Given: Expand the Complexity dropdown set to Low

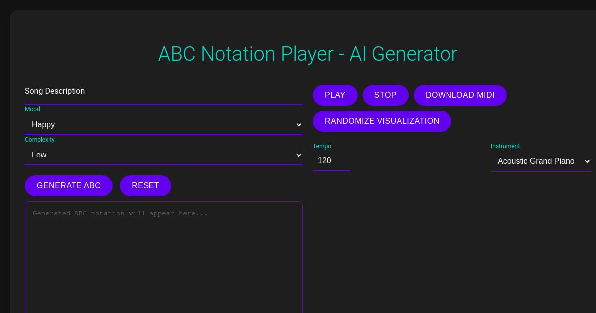Looking at the screenshot, I should 164,155.
